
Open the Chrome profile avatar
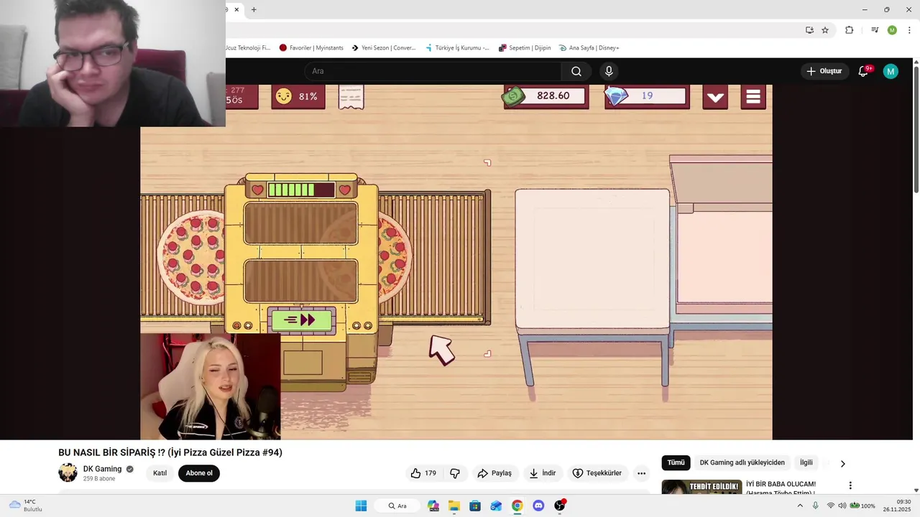coord(892,30)
